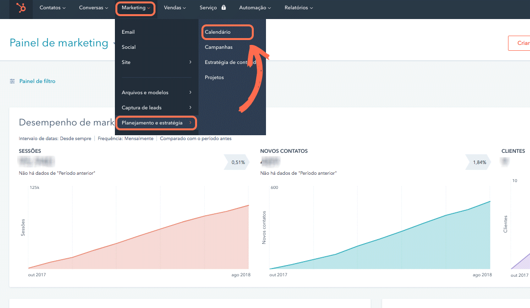This screenshot has height=308, width=530.
Task: Open the Contatos menu
Action: point(52,7)
